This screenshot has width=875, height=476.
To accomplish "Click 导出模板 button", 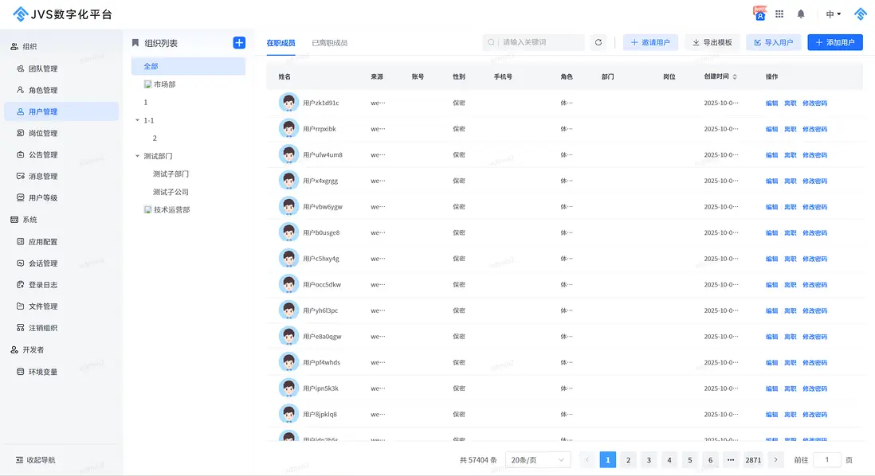I will (x=712, y=42).
